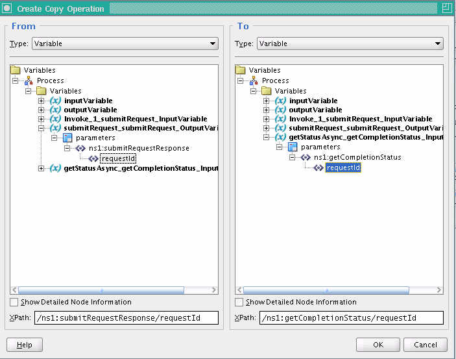Image resolution: width=456 pixels, height=359 pixels.
Task: Expand Invoke_1_submitRequest_InputVariable in To tree
Action: 266,119
